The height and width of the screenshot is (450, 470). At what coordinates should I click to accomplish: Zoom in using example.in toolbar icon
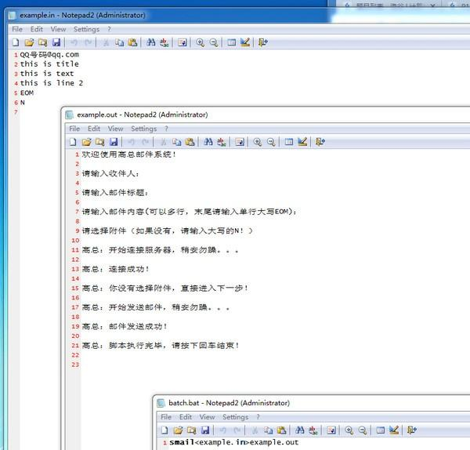pos(200,42)
